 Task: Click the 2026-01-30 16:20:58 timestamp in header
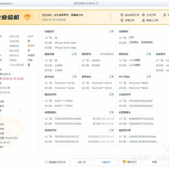pos(54,20)
